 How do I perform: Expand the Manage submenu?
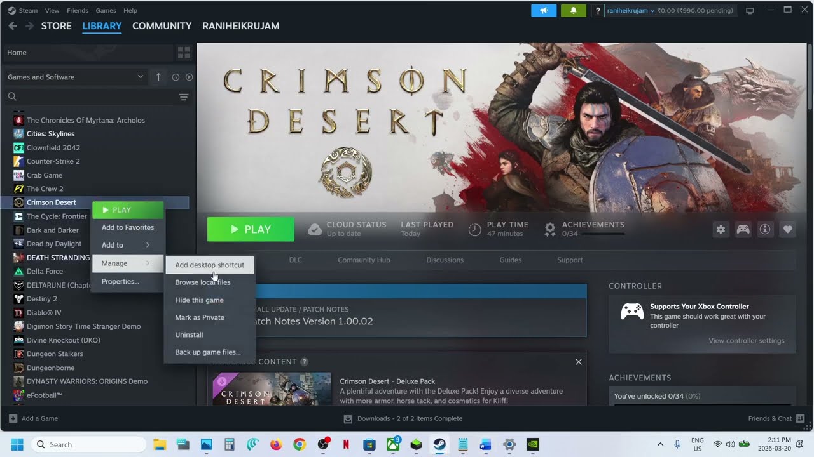coord(128,263)
